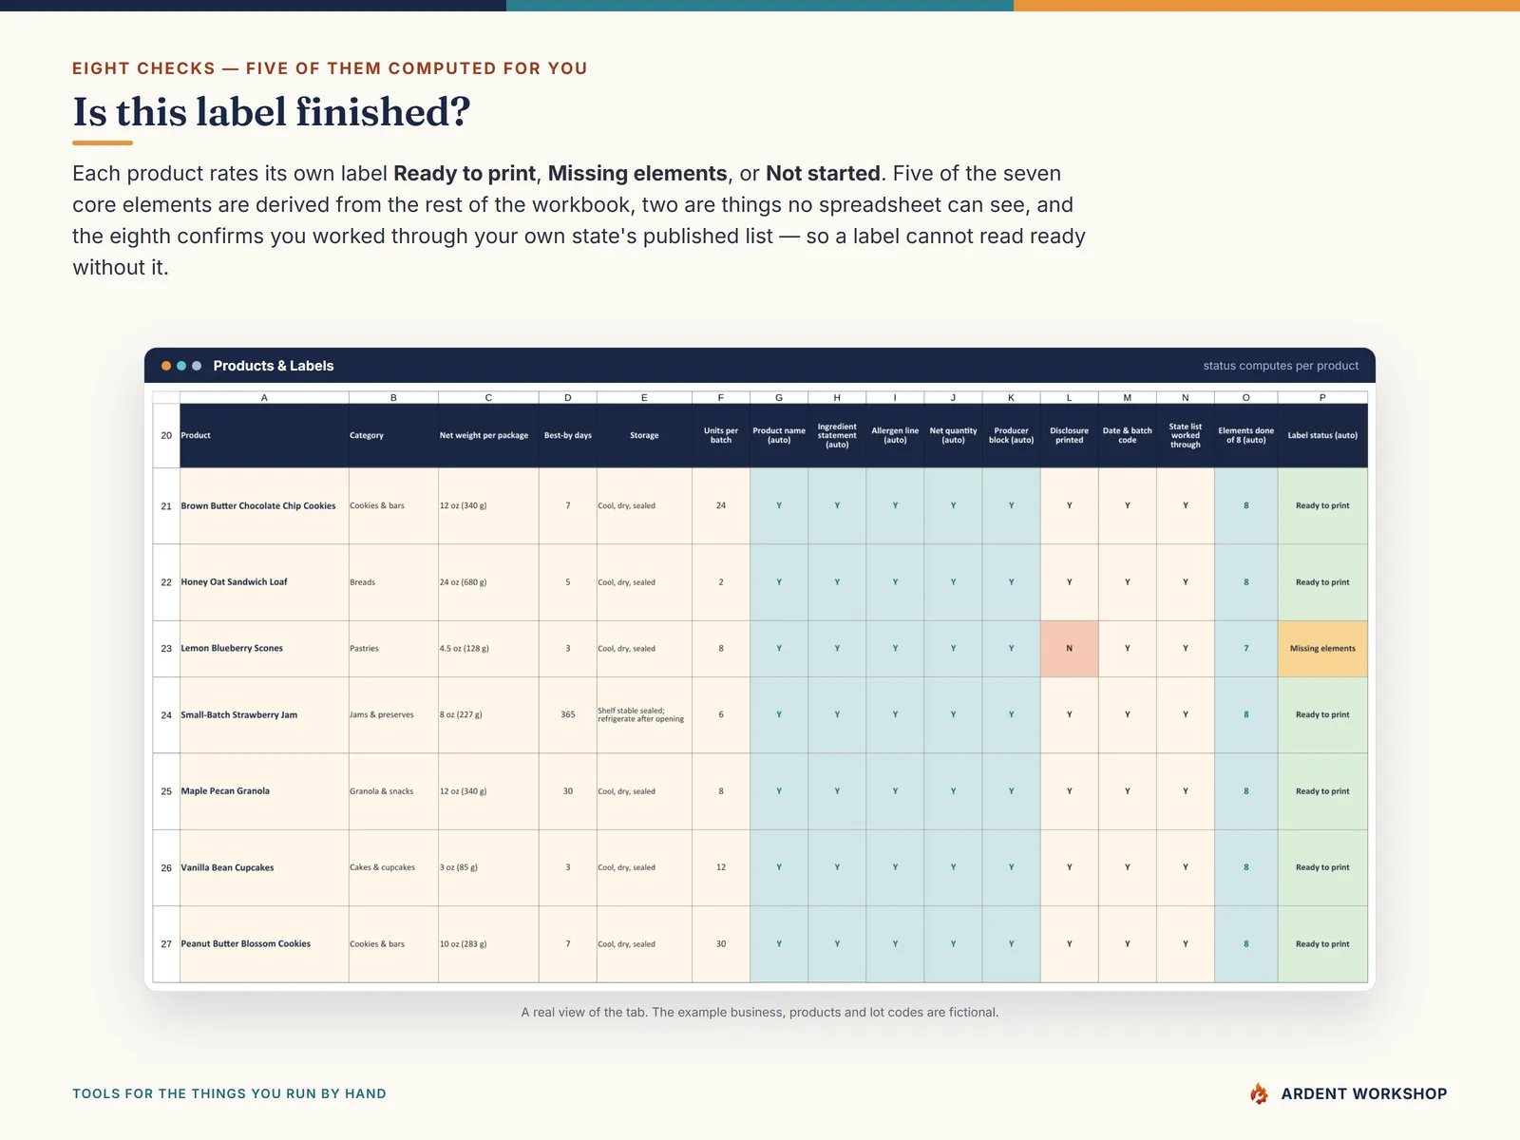The height and width of the screenshot is (1140, 1520).
Task: Click the teal window dot in Products & Labels titlebar
Action: pos(181,366)
